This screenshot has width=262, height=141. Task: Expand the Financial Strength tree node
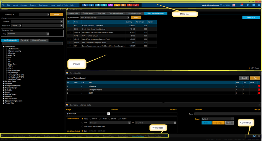[x=4, y=88]
